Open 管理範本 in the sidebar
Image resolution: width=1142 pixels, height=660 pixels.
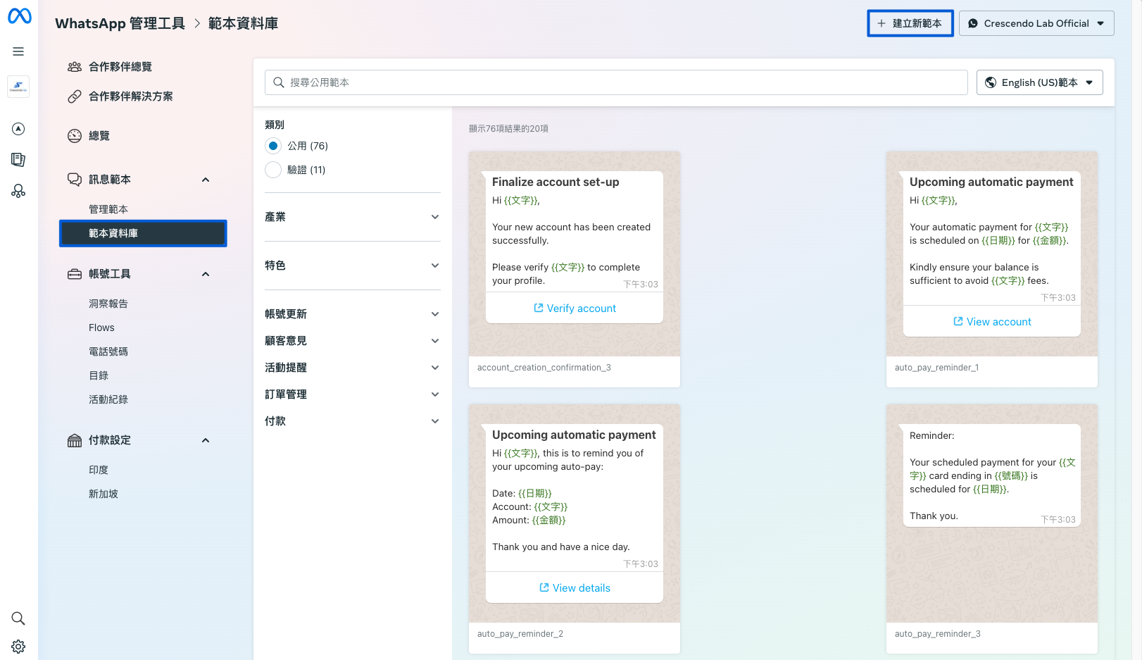click(108, 209)
